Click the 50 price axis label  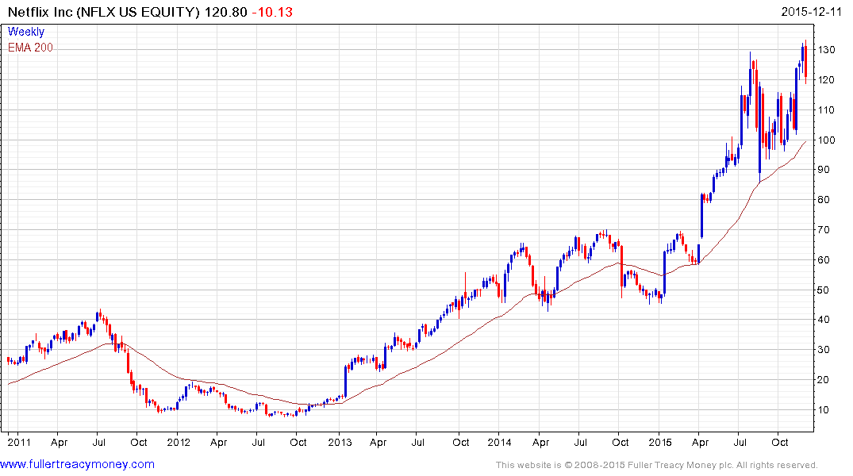[824, 290]
